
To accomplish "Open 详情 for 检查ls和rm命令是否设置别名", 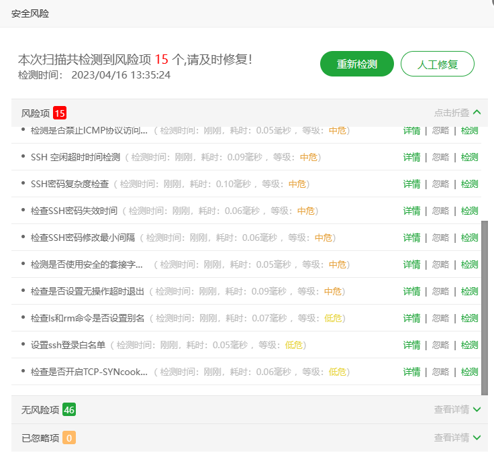I will point(411,318).
